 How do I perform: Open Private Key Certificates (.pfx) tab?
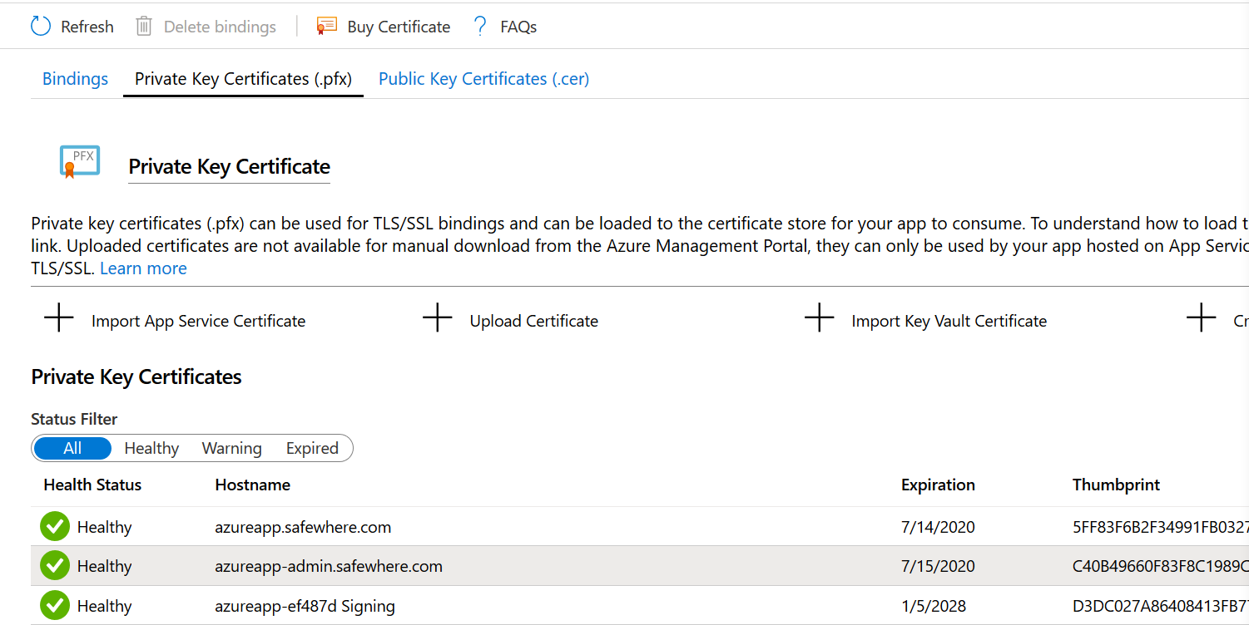[x=243, y=79]
